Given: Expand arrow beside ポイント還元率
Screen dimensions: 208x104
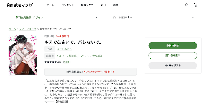Looking at the screenshot, I should pyautogui.click(x=193, y=17).
